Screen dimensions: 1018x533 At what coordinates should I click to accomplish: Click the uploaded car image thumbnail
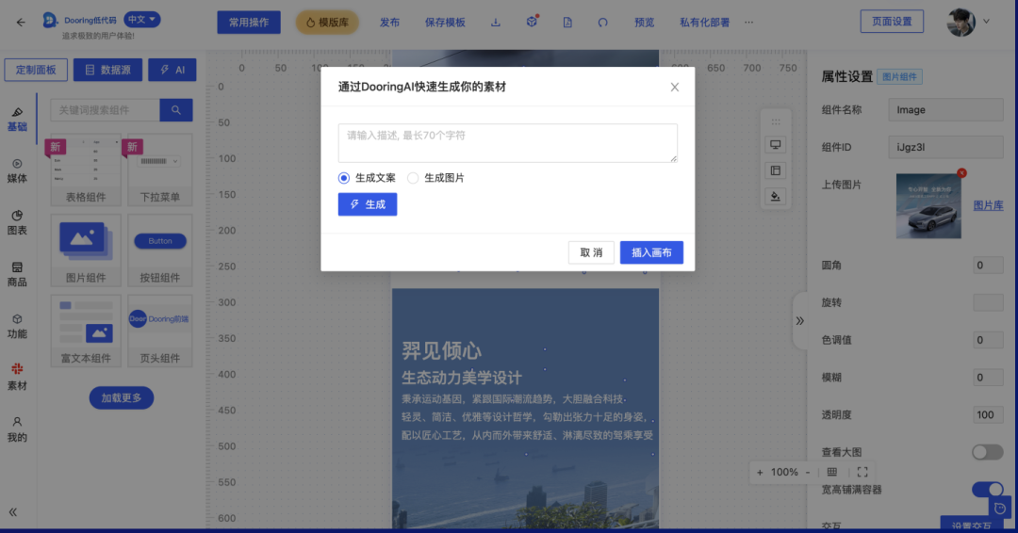[x=928, y=206]
